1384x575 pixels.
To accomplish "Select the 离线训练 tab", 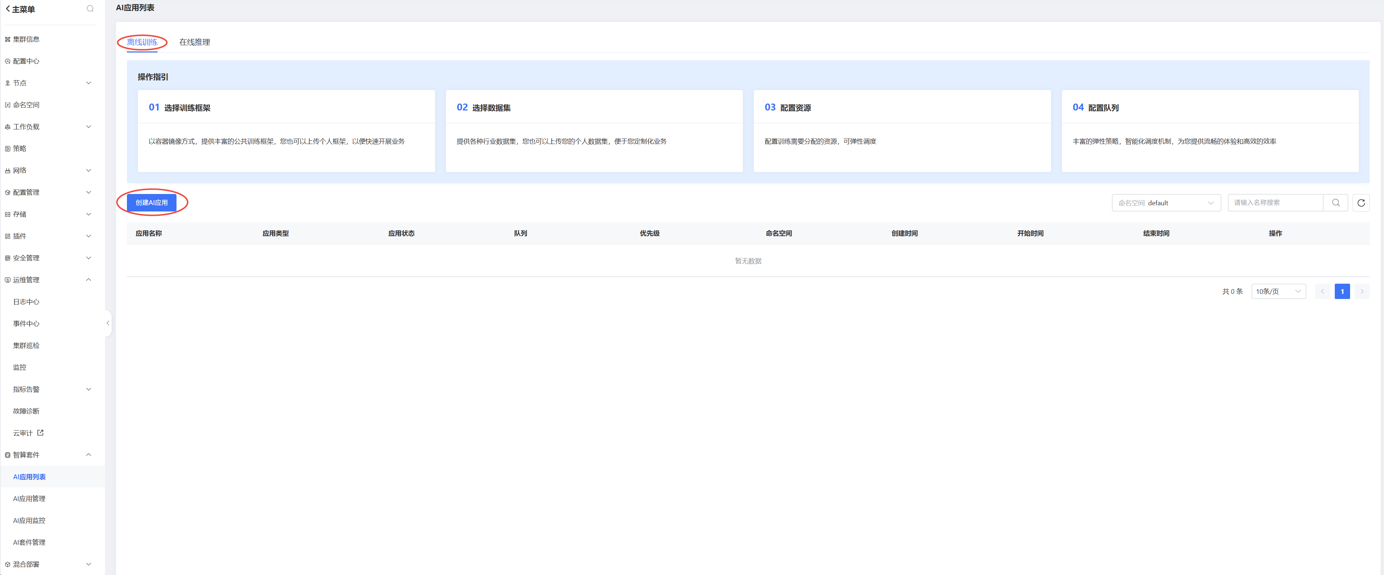I will tap(142, 42).
